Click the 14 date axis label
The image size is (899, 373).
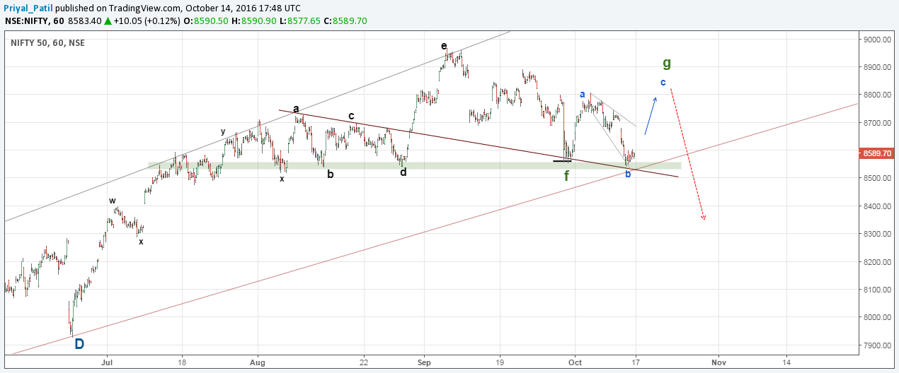coord(787,361)
